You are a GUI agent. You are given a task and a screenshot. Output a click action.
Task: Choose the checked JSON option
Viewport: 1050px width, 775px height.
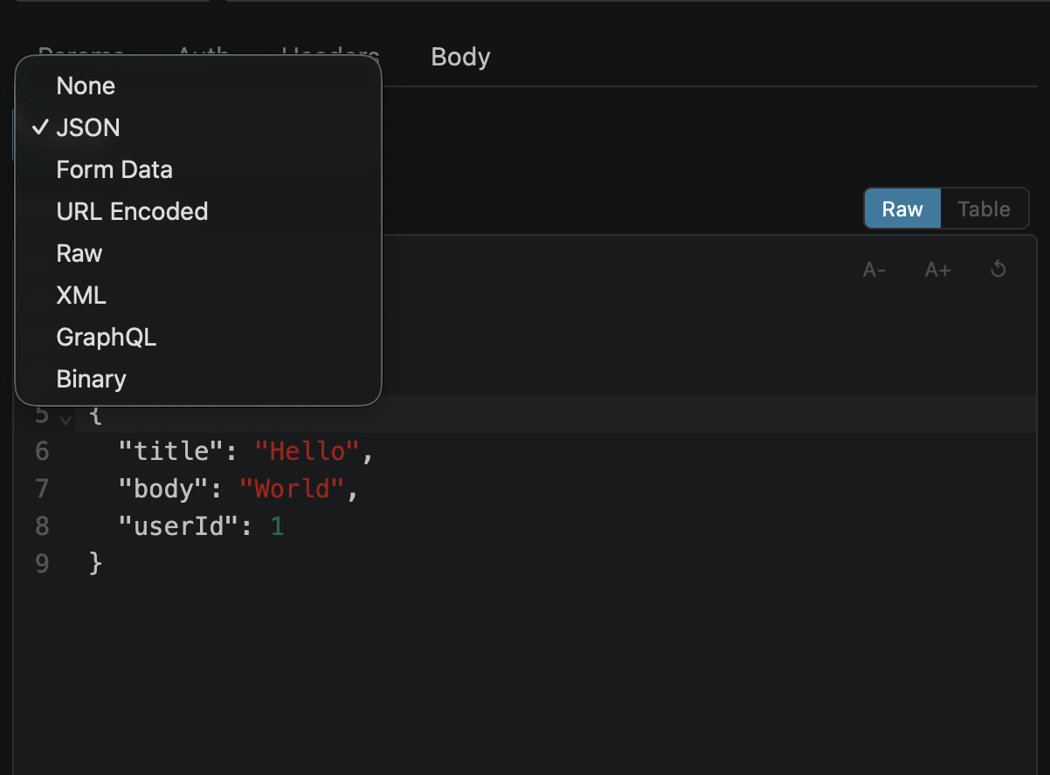pos(198,127)
